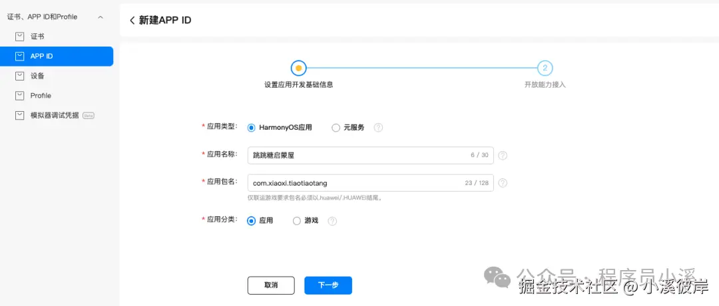
Task: Click help icon beside 应用包名 field
Action: pos(503,183)
